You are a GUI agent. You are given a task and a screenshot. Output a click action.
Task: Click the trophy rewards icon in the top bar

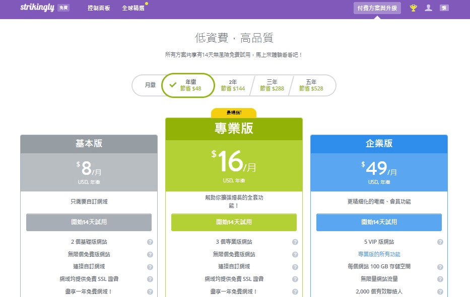pyautogui.click(x=413, y=8)
